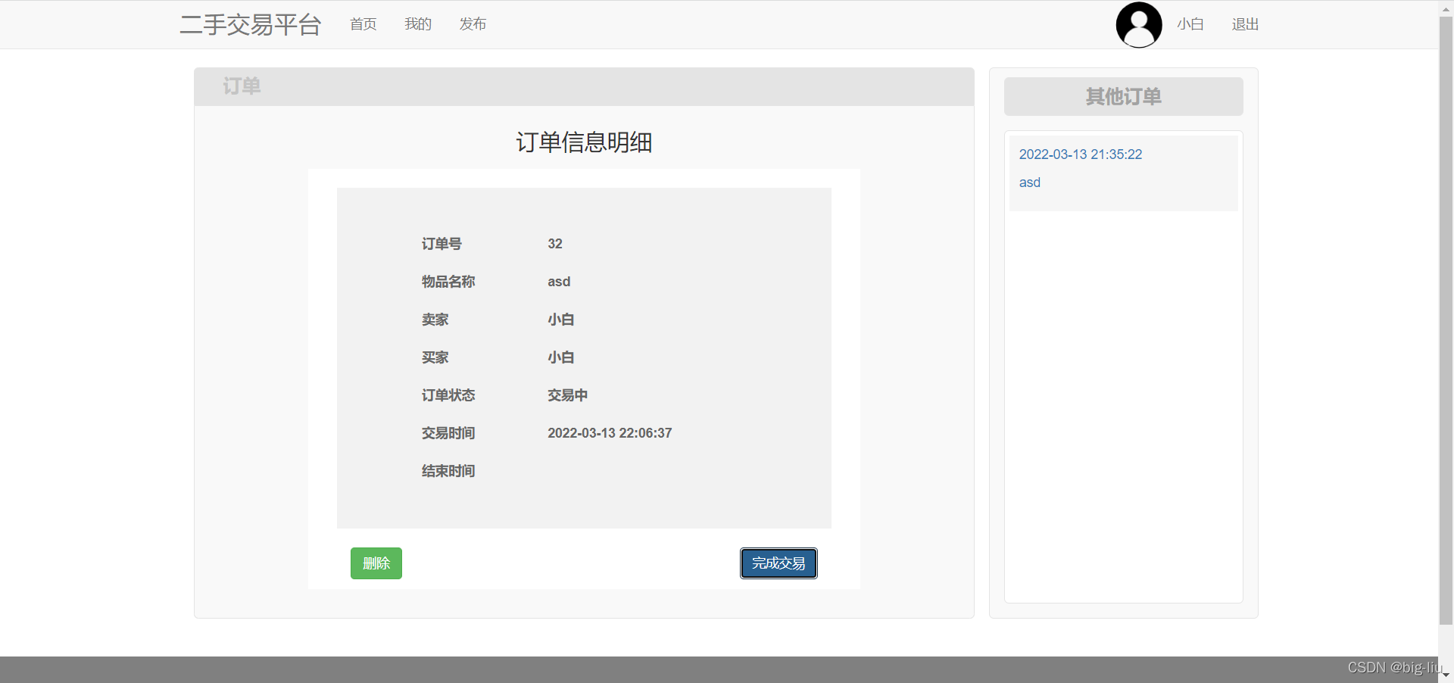The width and height of the screenshot is (1454, 683).
Task: Click the scrollbar down arrow
Action: [1446, 675]
